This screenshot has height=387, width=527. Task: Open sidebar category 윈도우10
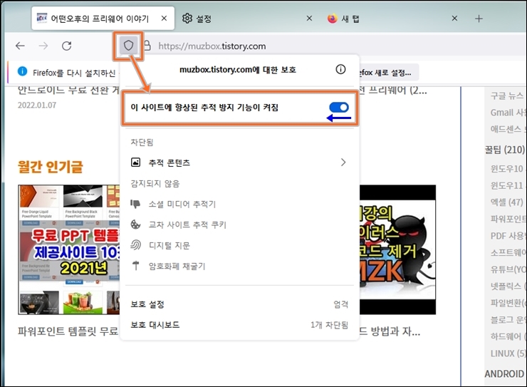tap(506, 168)
